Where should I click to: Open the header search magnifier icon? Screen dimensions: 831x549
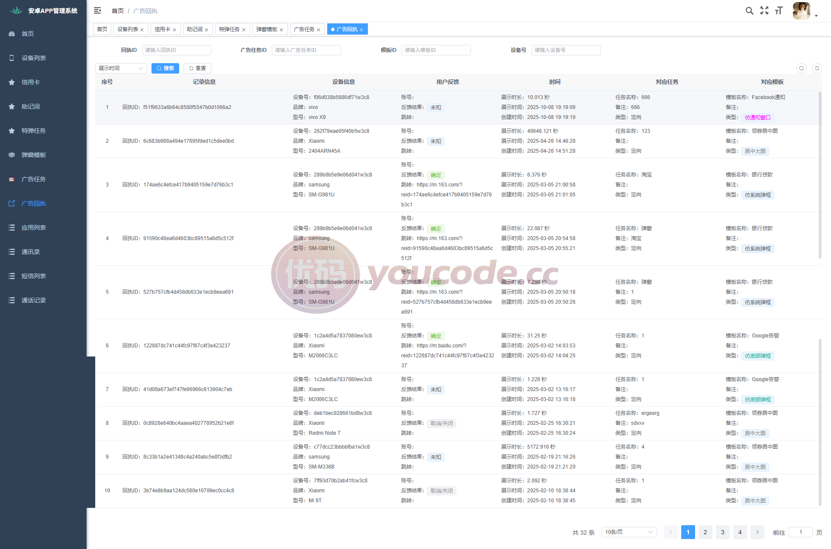point(749,11)
